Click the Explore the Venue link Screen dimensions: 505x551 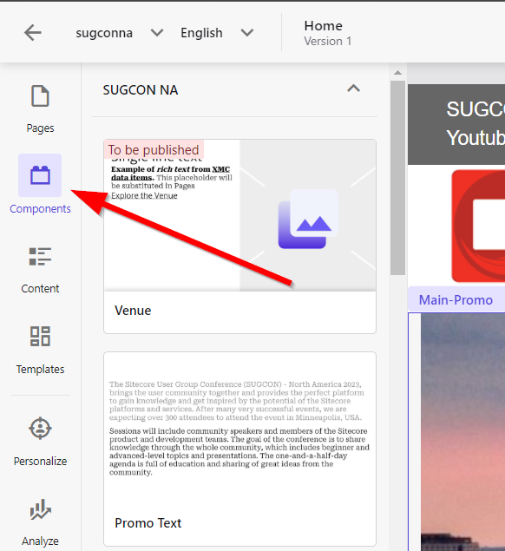(x=144, y=195)
